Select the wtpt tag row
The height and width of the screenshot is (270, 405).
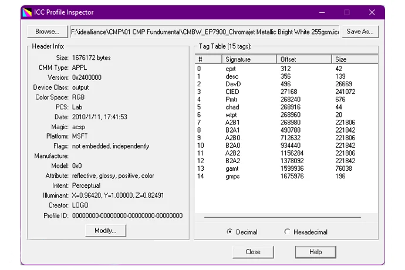click(x=286, y=114)
